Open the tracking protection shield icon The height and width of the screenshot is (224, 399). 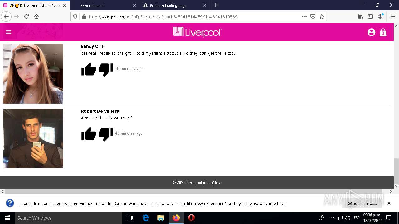point(75,17)
